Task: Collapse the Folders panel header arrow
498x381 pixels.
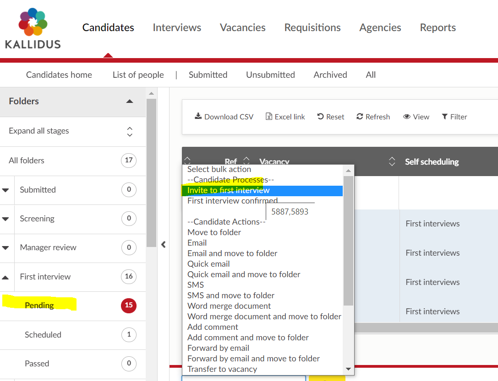Action: tap(130, 101)
